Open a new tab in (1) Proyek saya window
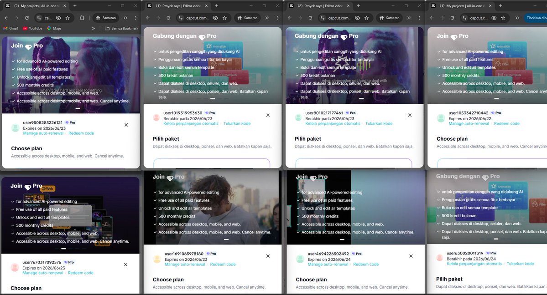This screenshot has height=295, width=547. click(217, 5)
